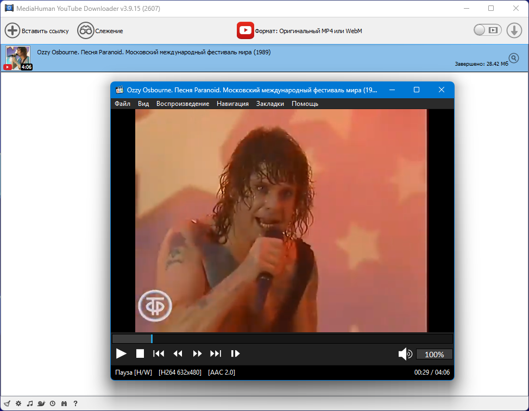Screen dimensions: 529x411
Task: Toggle the video mode switch in toolbar
Action: tap(488, 30)
